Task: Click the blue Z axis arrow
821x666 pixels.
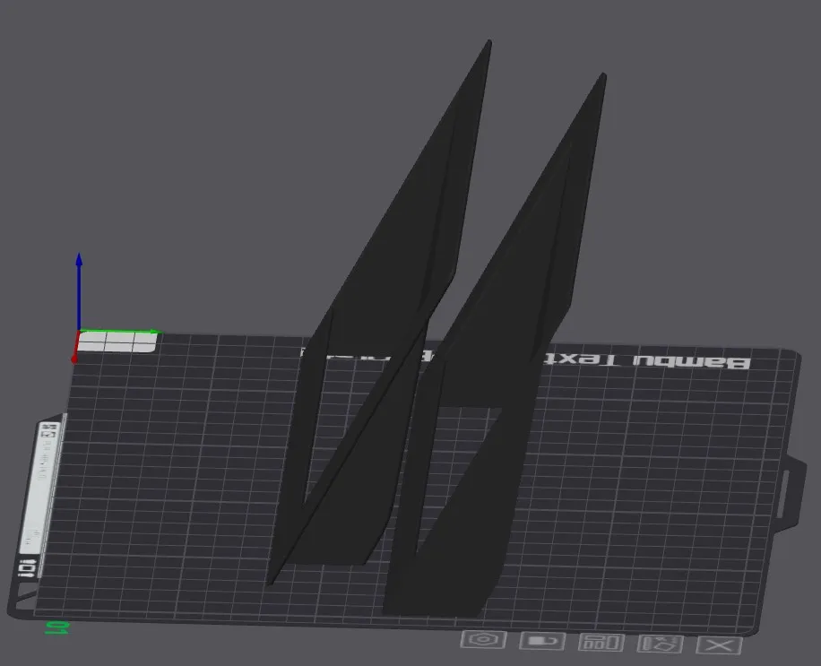Action: [x=79, y=290]
